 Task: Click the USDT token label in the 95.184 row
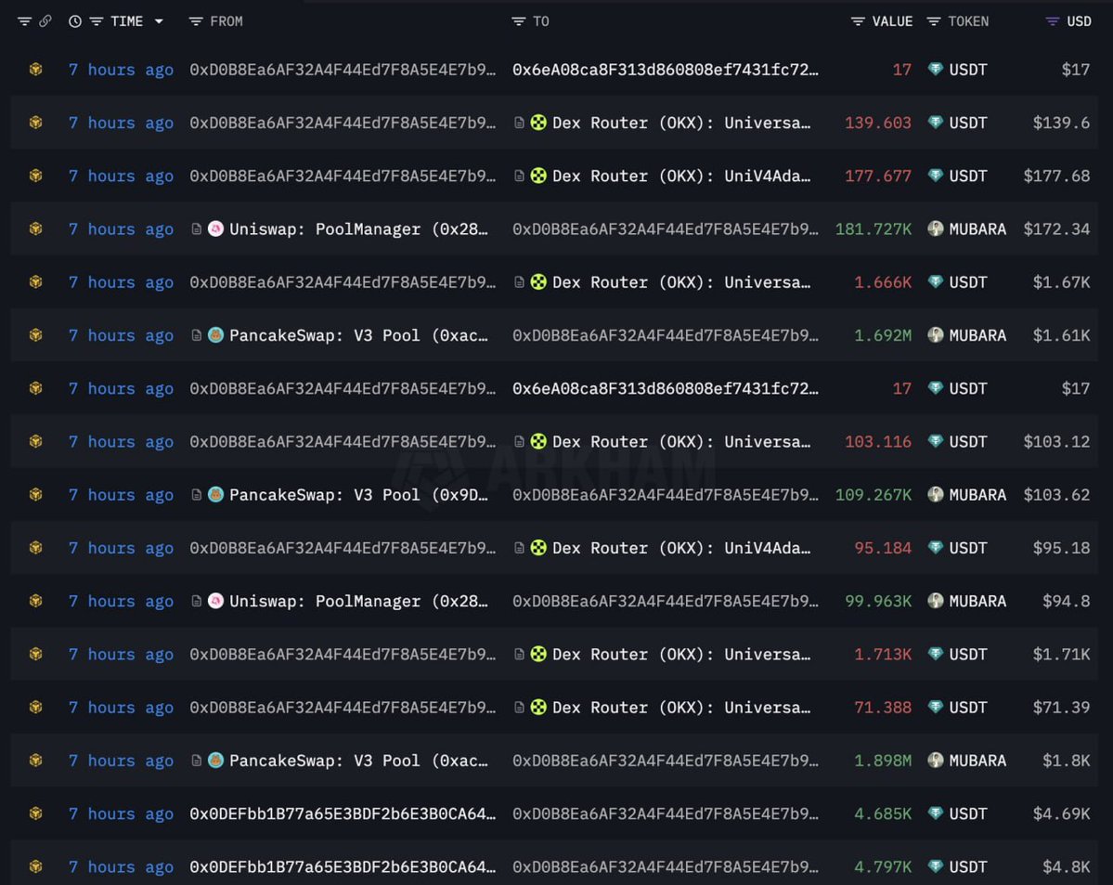point(968,548)
